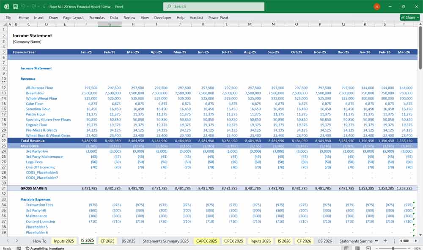
Task: Select the Total Revenue row label
Action: 32,140
